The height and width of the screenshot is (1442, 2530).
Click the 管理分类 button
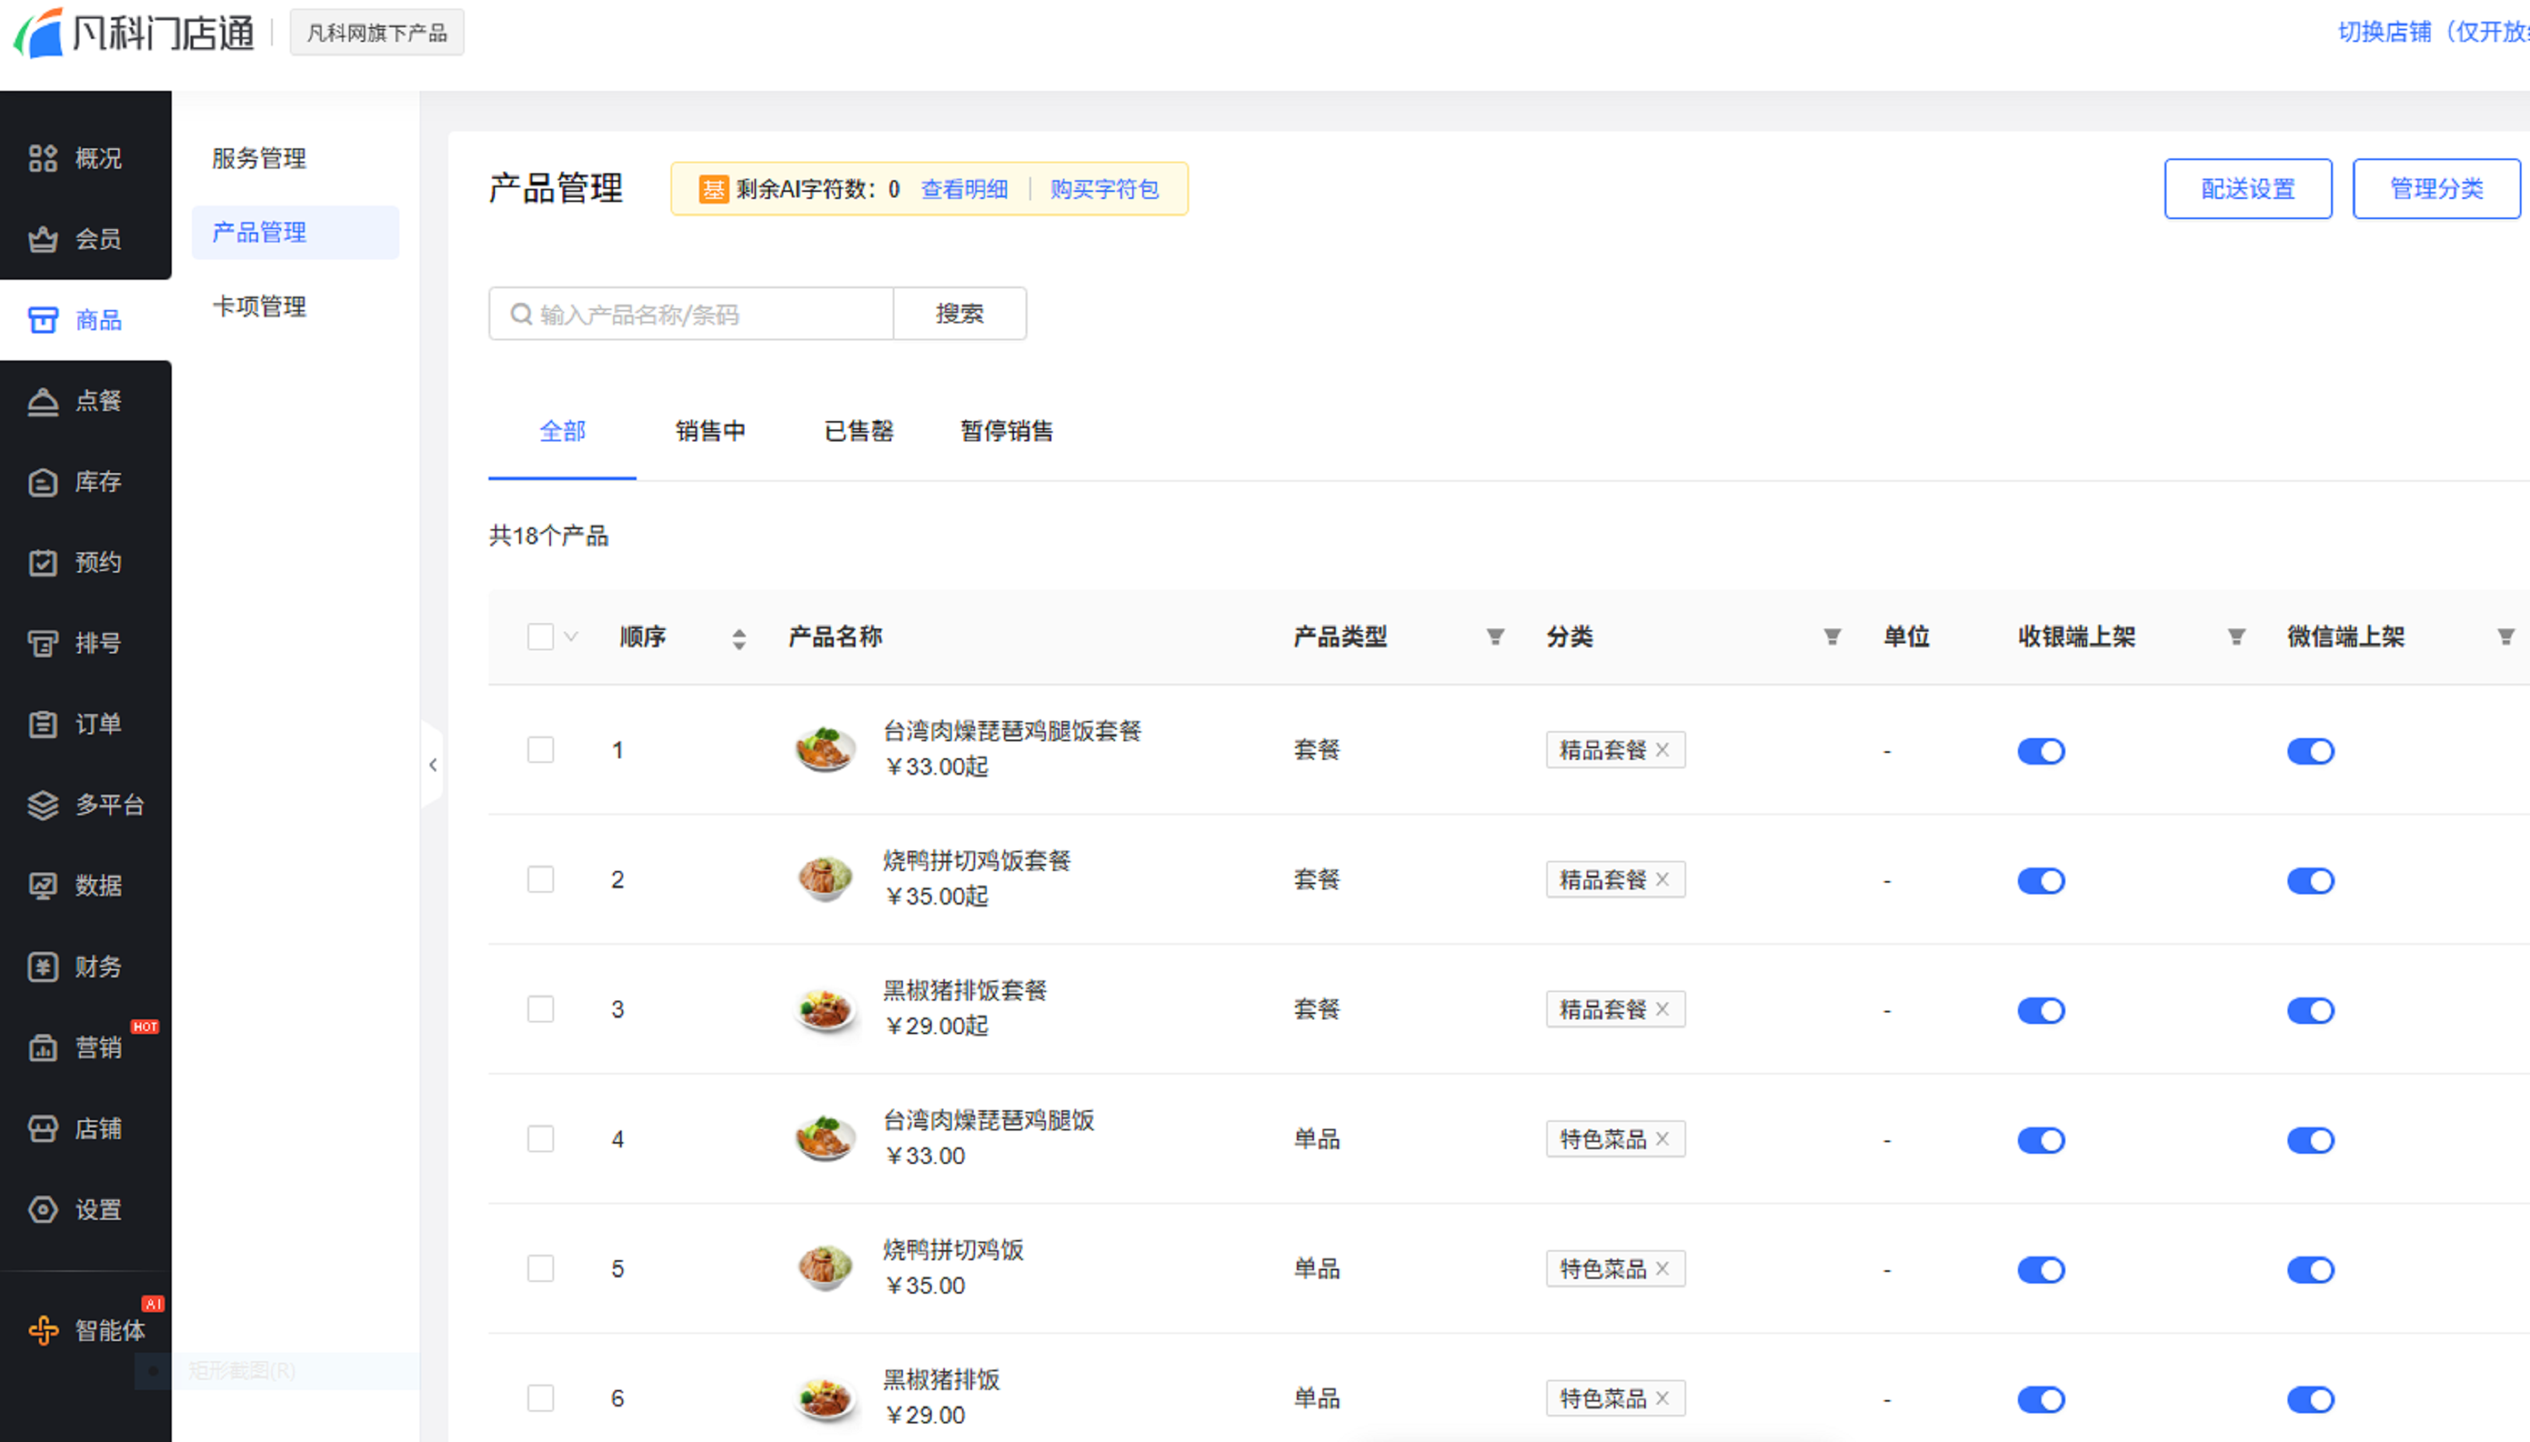(2435, 188)
